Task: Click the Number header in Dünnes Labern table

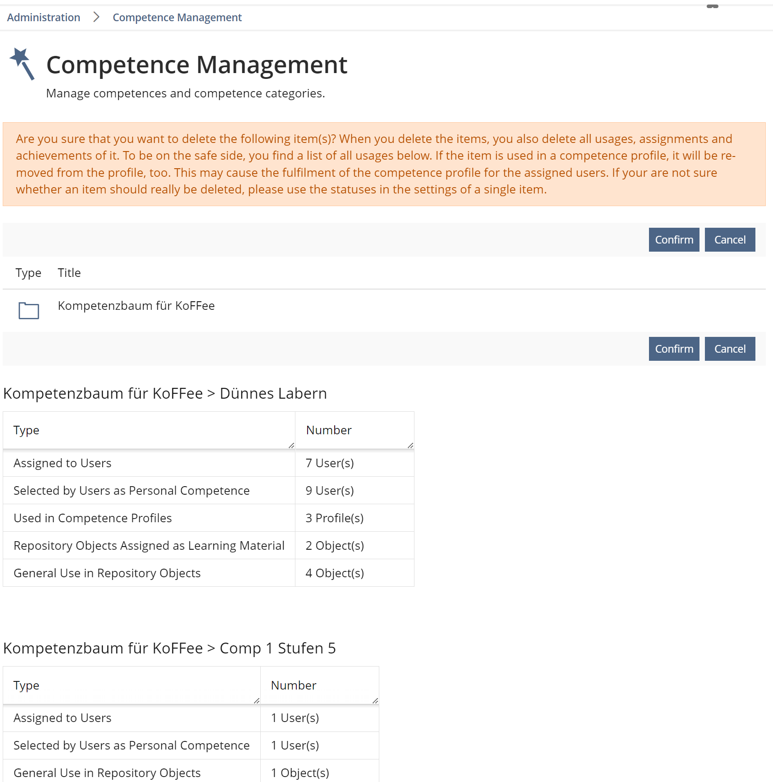Action: point(329,430)
